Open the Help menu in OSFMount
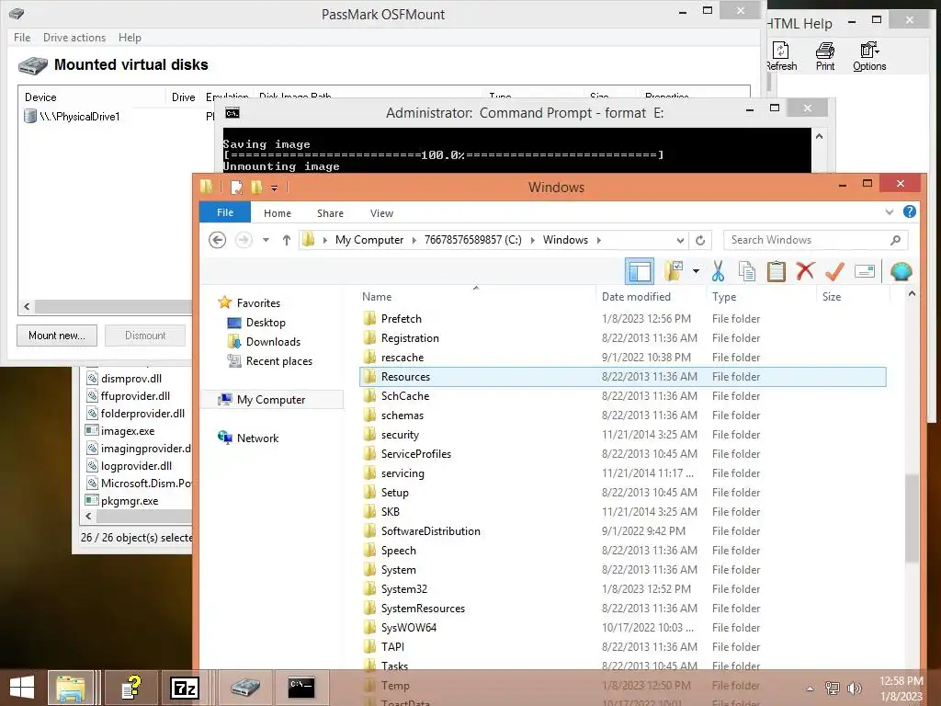 pos(130,37)
